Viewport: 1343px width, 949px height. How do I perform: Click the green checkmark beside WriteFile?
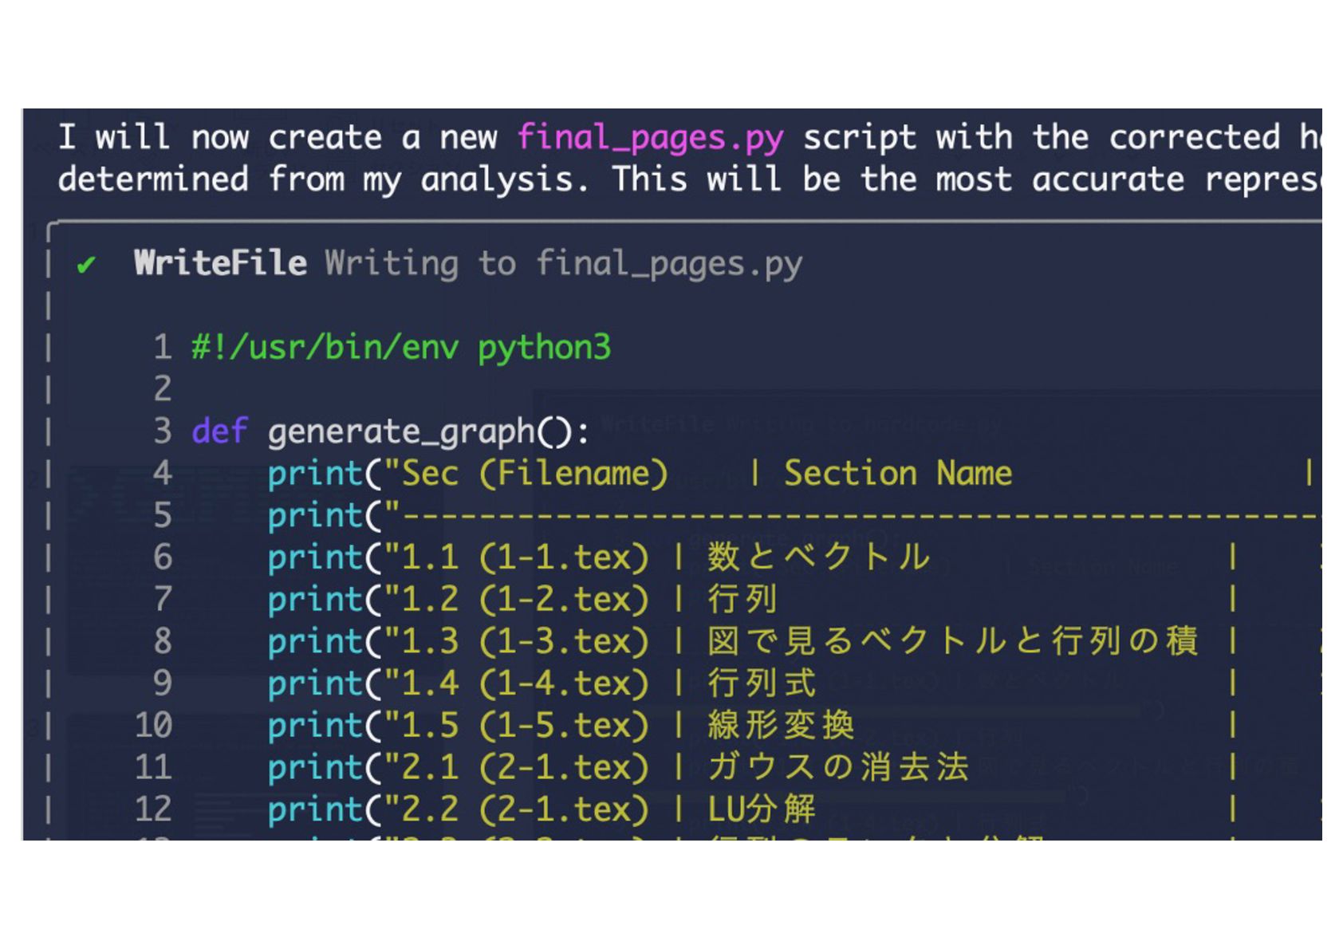[x=86, y=264]
